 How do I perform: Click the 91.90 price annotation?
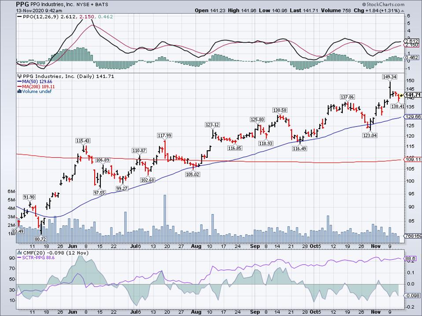(x=29, y=197)
